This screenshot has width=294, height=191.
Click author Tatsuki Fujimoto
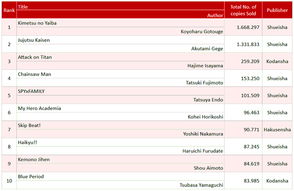(205, 83)
